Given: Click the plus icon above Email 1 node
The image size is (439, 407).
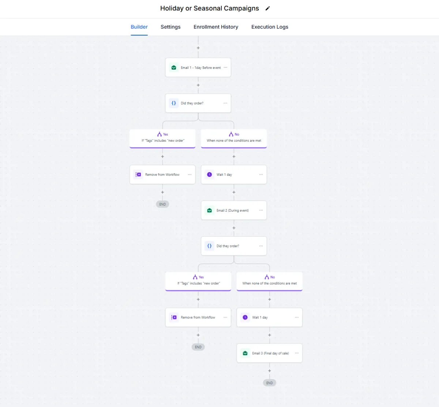Looking at the screenshot, I should click(198, 48).
